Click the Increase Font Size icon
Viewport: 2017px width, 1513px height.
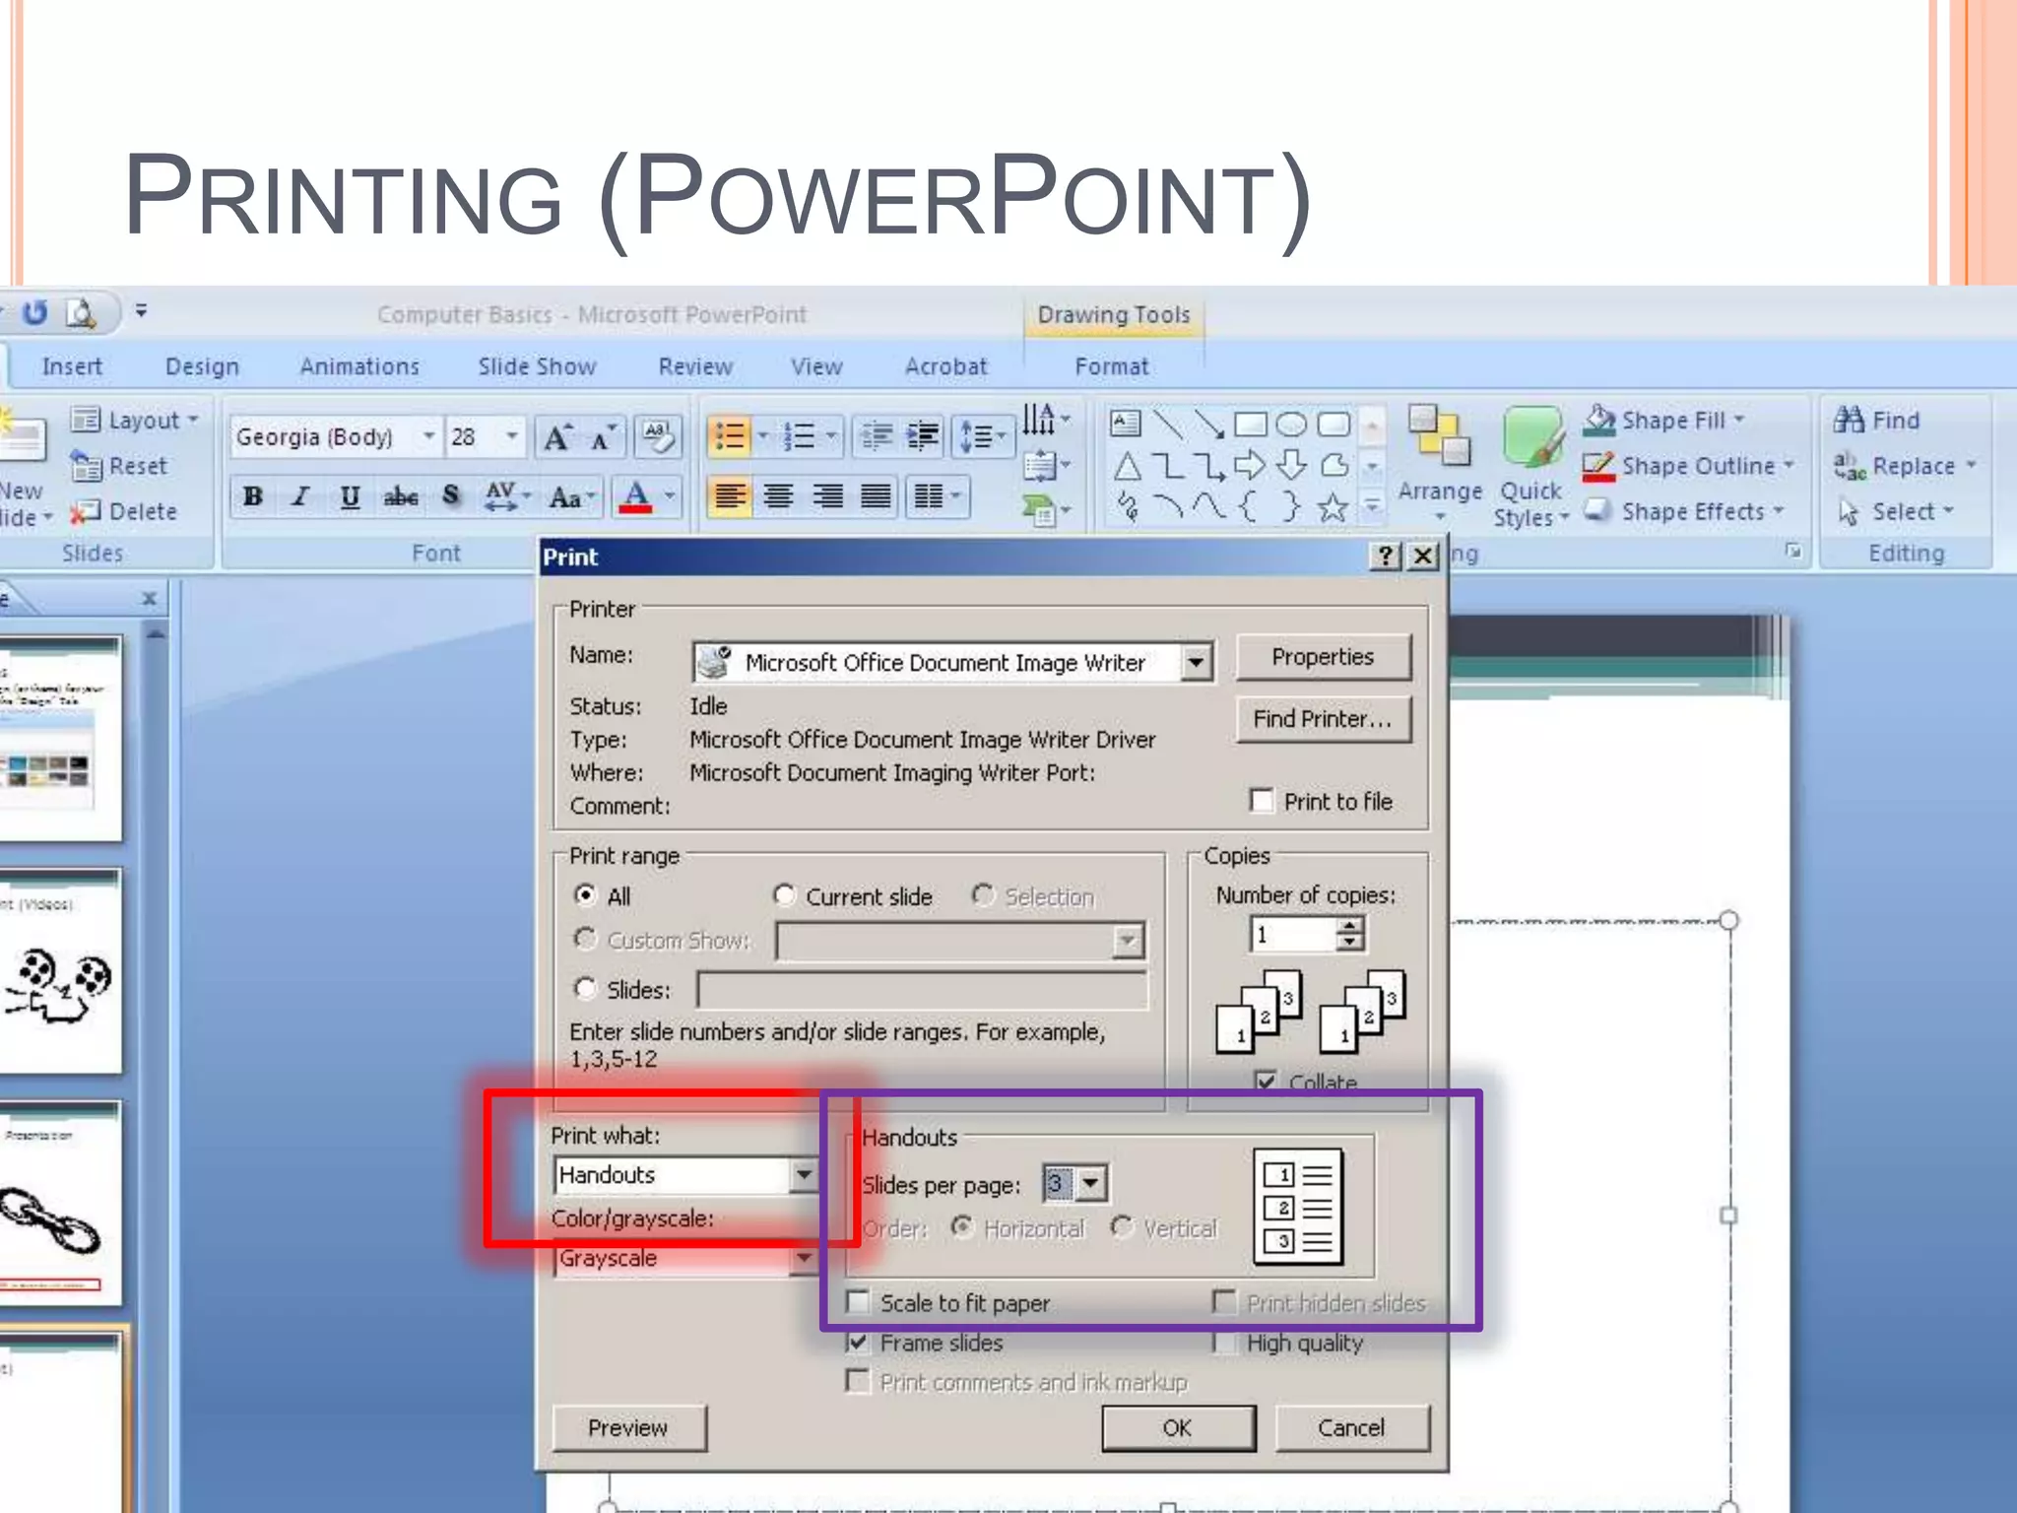pyautogui.click(x=558, y=436)
